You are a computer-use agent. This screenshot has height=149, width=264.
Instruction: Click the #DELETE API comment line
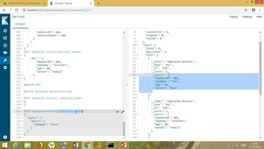pyautogui.click(x=32, y=85)
